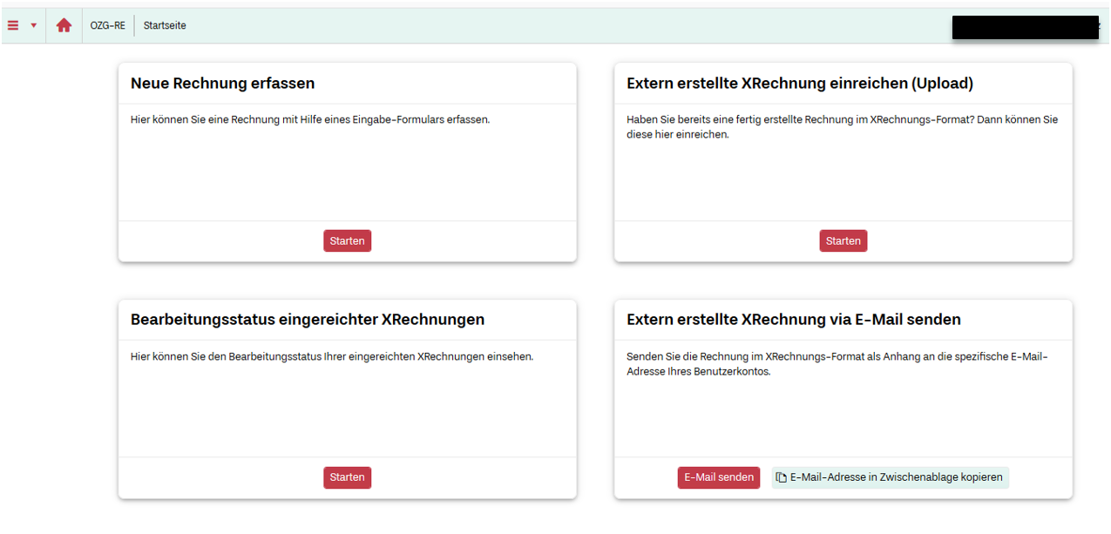Click the Neue Rechnung erfassen heading
Image resolution: width=1111 pixels, height=534 pixels.
coord(222,84)
